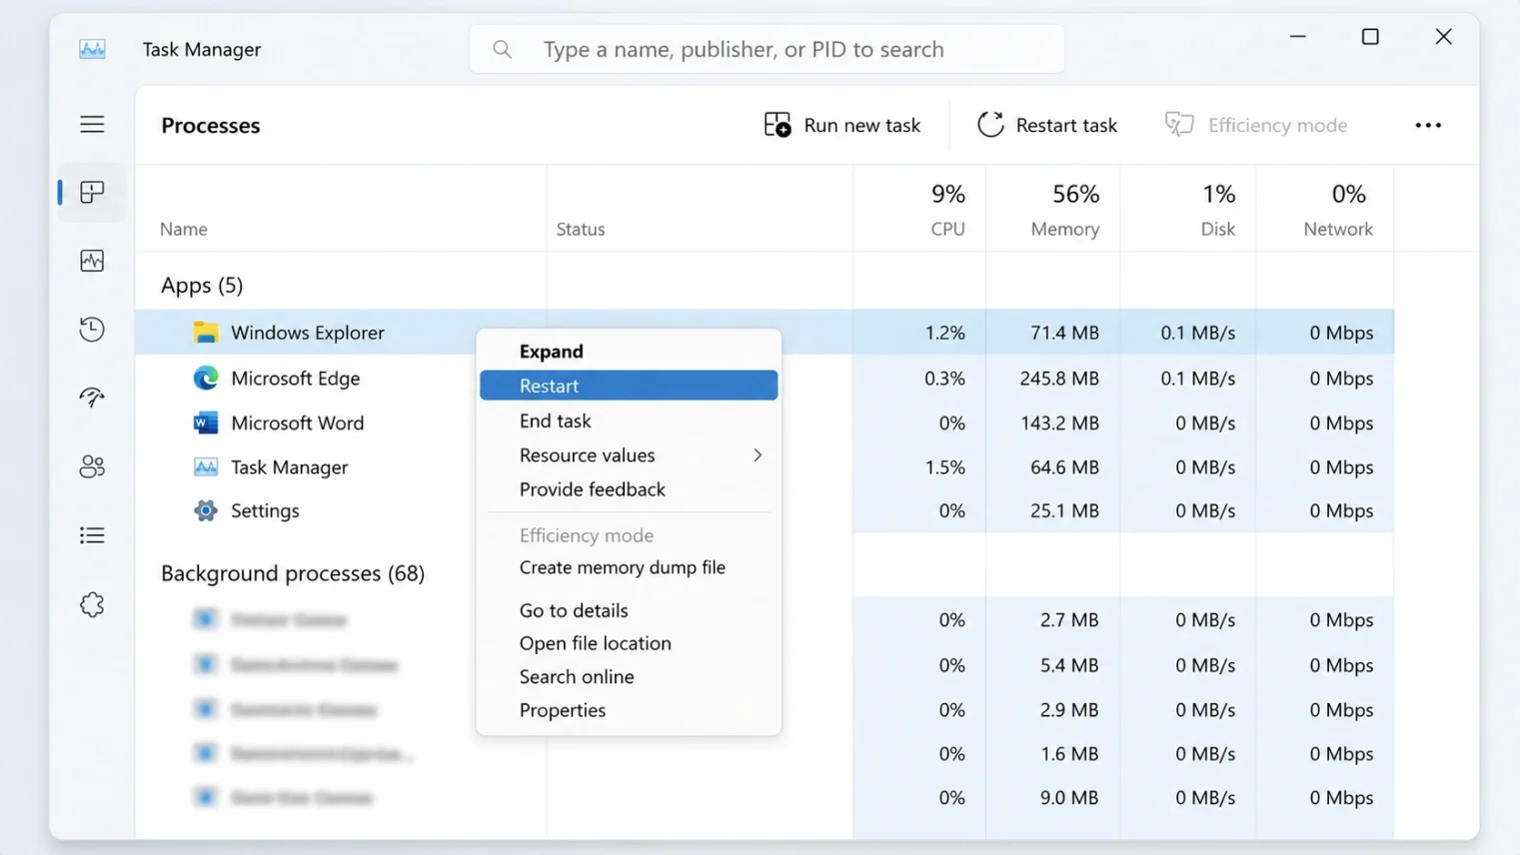
Task: Select the Microsoft Word process row
Action: tap(764, 423)
